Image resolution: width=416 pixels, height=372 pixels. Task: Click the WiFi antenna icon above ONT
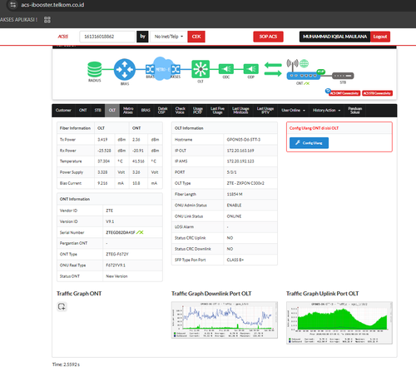292,64
